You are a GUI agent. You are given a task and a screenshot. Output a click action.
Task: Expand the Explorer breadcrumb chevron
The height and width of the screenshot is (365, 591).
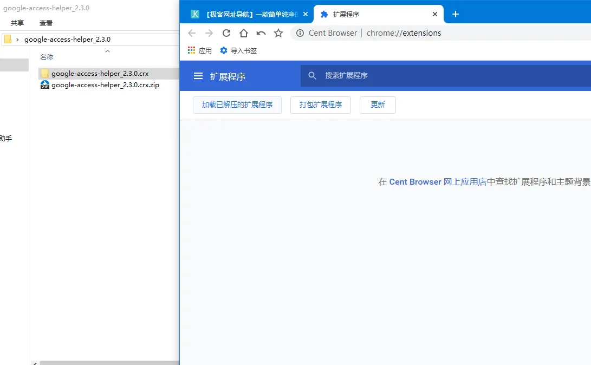pos(17,40)
